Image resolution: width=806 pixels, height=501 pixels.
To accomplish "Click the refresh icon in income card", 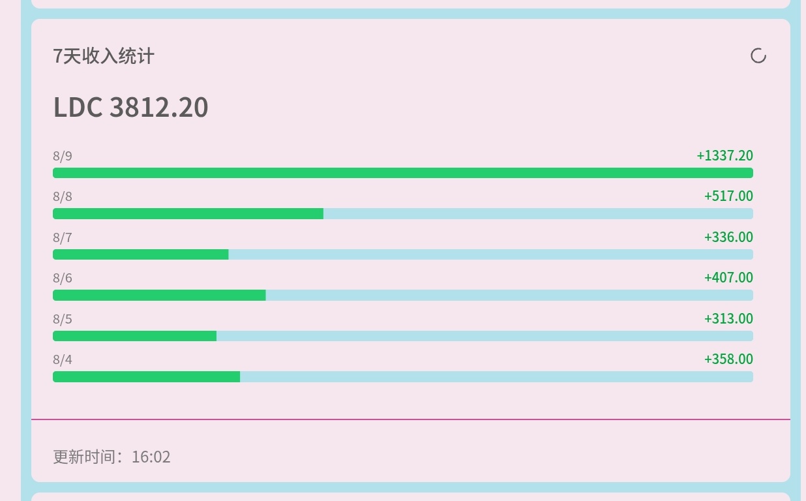I will (x=758, y=56).
